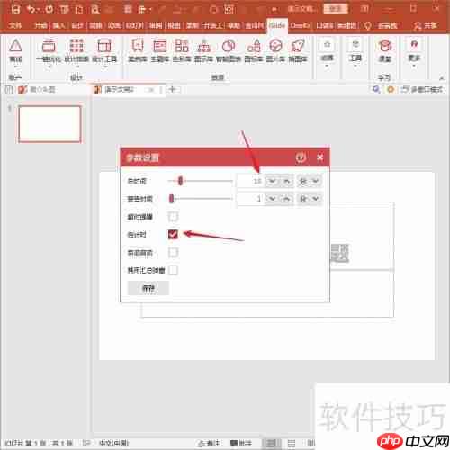The height and width of the screenshot is (450, 450).
Task: Open the picture library icon
Action: coord(275,46)
